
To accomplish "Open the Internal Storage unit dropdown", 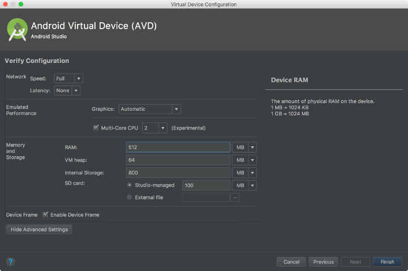I will 245,173.
